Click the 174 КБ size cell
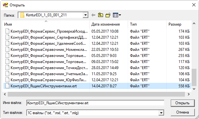The height and width of the screenshot is (119, 199). coord(184,31)
